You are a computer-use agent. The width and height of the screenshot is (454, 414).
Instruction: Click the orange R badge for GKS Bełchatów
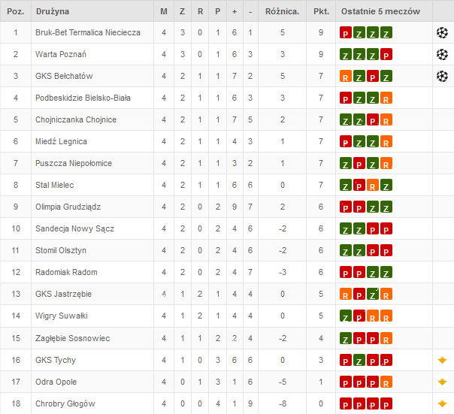(x=346, y=76)
